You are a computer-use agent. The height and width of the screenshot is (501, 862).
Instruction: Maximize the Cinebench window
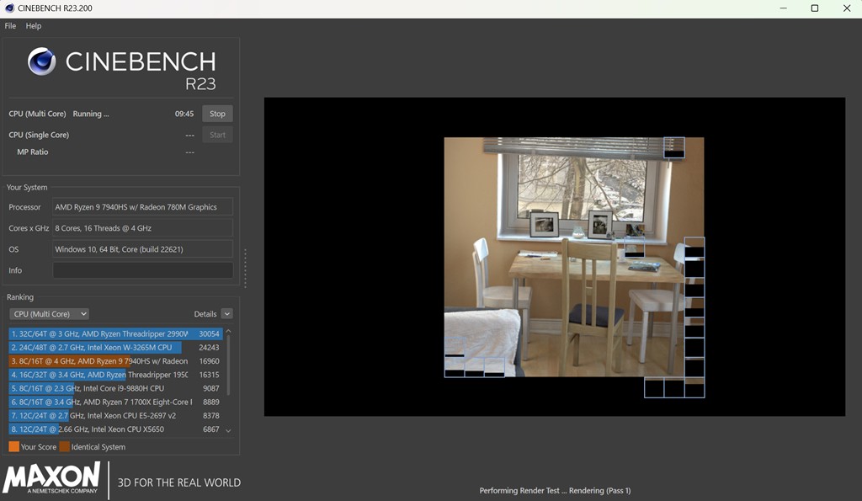click(x=815, y=8)
